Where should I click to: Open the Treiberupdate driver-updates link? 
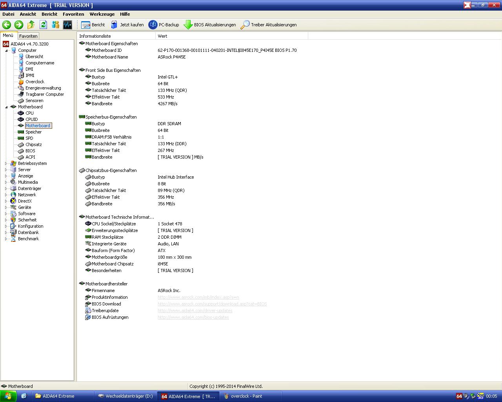(x=195, y=311)
